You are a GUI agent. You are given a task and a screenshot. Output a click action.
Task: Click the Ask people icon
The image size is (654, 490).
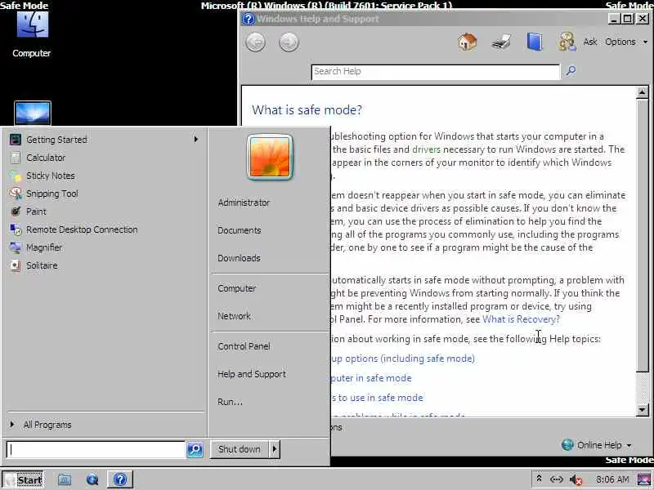[x=567, y=42]
